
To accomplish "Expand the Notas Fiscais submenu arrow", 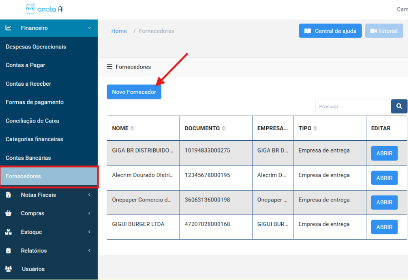I will tap(89, 195).
